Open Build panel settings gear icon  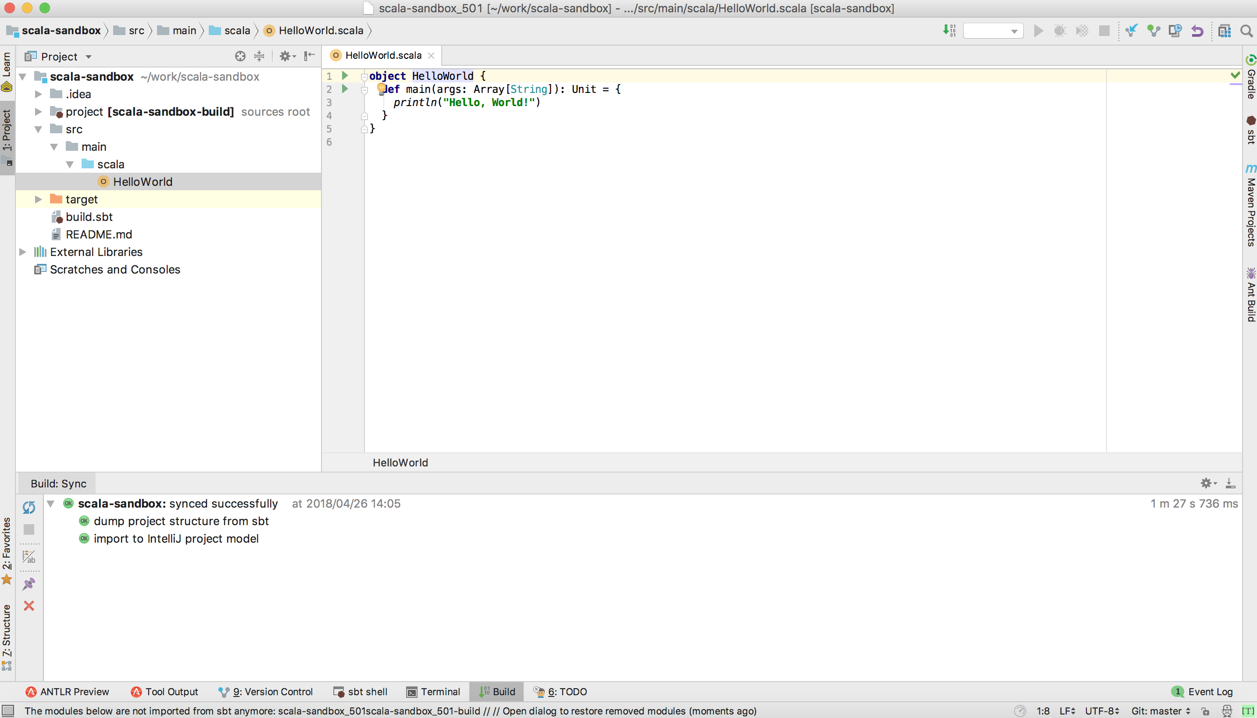tap(1207, 483)
